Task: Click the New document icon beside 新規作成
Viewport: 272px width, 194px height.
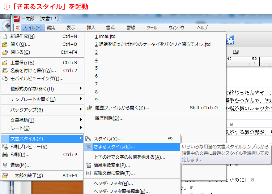Action: coord(5,36)
